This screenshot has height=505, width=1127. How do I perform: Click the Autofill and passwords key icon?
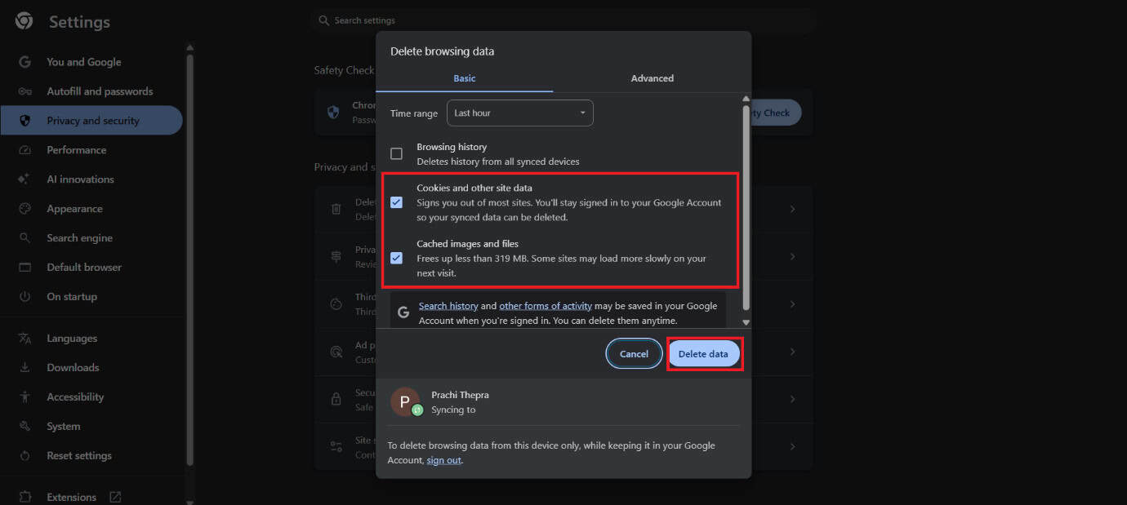(25, 91)
